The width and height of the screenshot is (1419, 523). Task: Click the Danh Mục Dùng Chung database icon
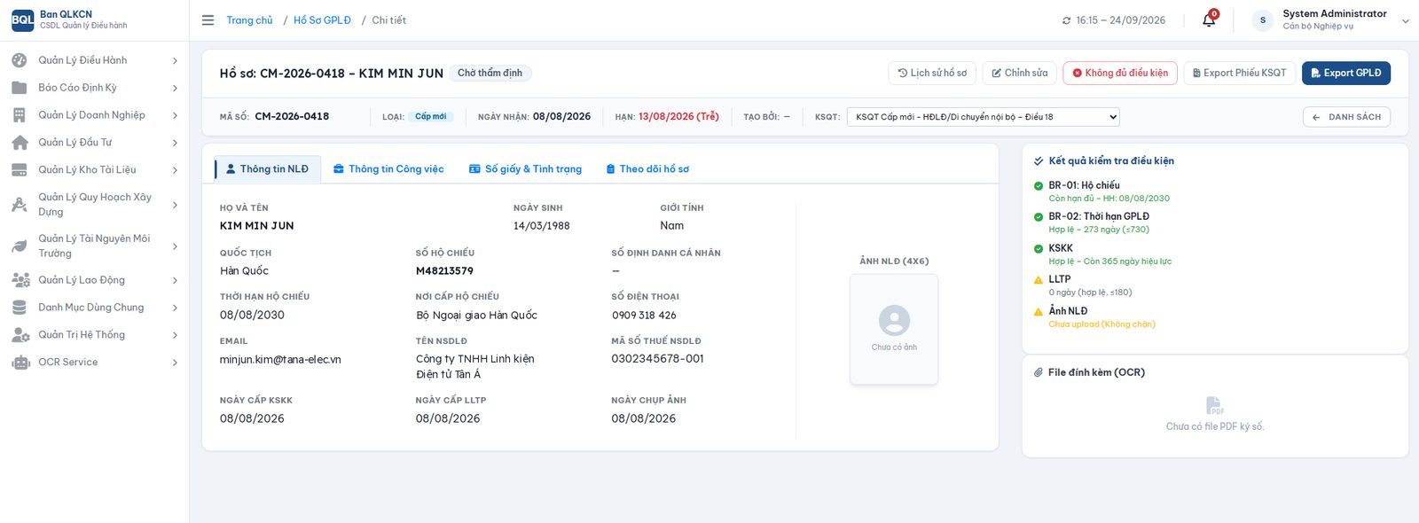(20, 308)
